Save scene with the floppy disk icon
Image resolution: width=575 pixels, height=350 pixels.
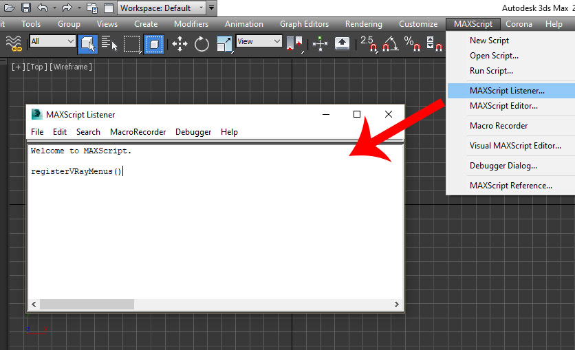pyautogui.click(x=25, y=8)
